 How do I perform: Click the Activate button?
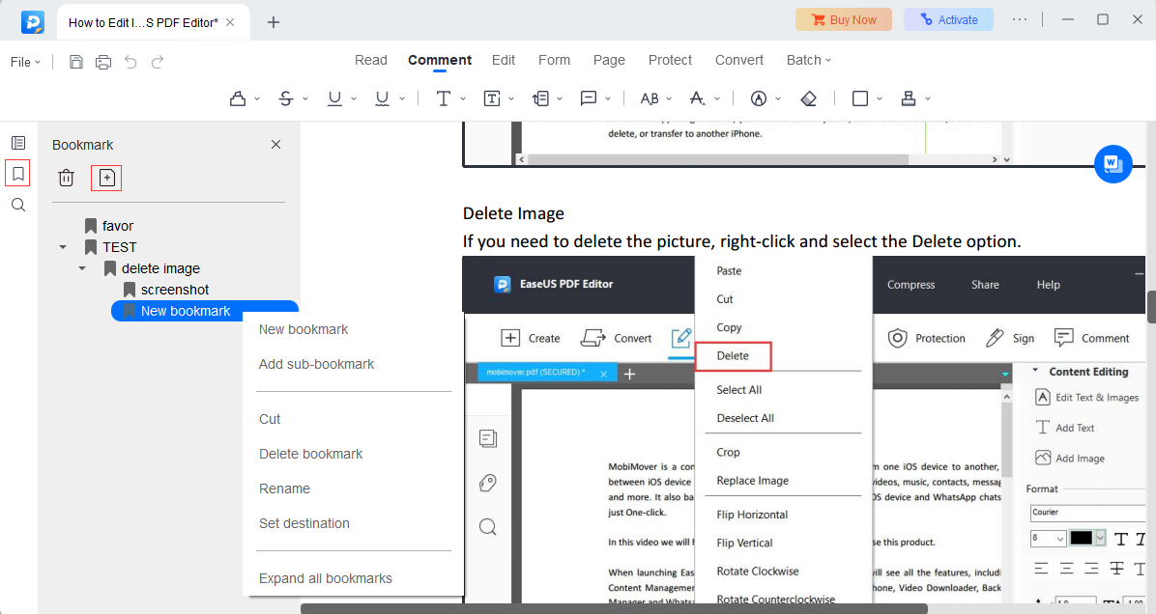(x=949, y=20)
